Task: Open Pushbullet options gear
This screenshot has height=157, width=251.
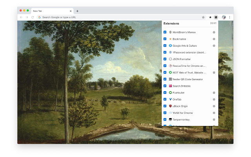Action: tap(214, 93)
